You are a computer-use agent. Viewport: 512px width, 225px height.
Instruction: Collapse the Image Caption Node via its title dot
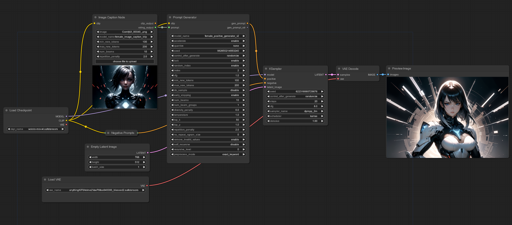96,17
